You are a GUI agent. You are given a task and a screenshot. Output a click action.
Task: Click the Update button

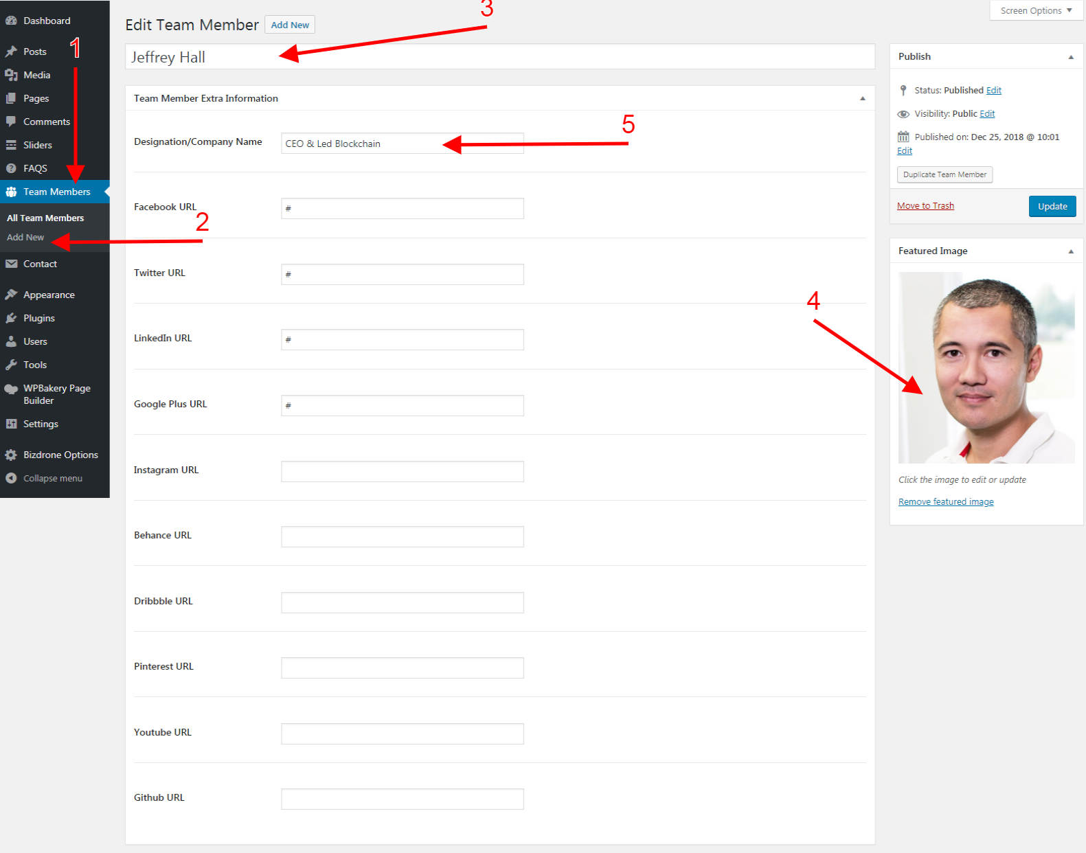tap(1052, 206)
